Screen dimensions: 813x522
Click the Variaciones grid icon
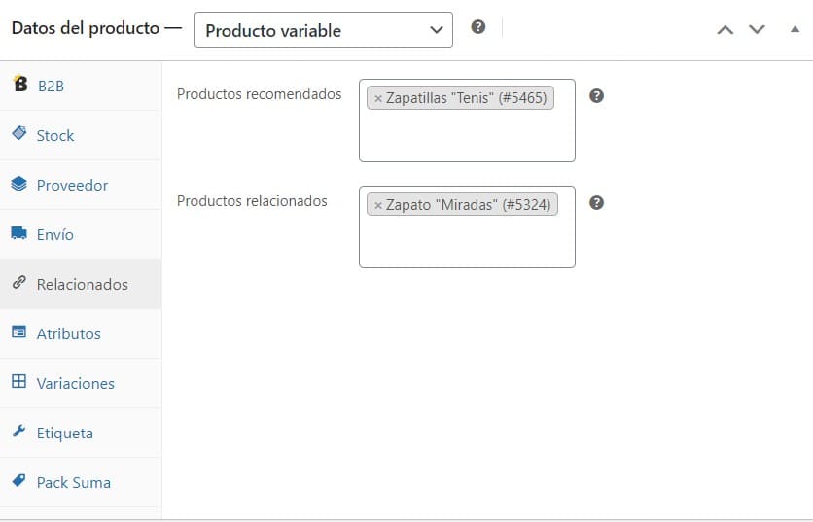(x=18, y=381)
